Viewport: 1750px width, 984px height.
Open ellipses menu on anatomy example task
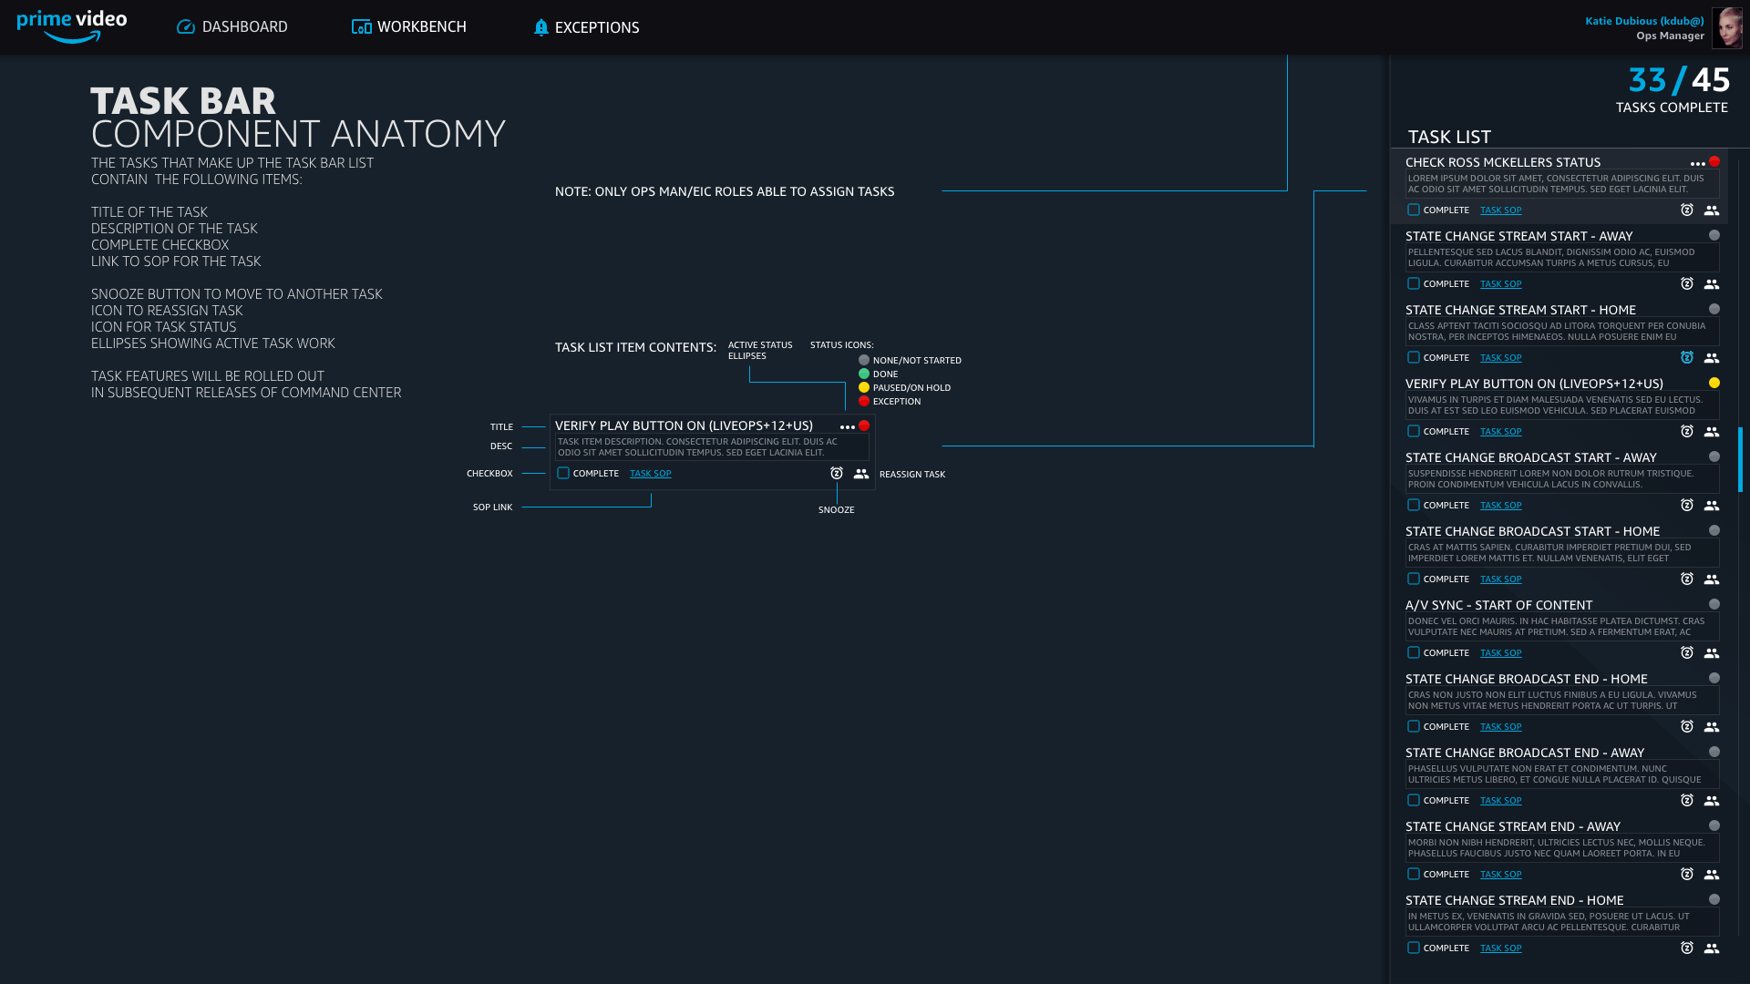pos(848,427)
